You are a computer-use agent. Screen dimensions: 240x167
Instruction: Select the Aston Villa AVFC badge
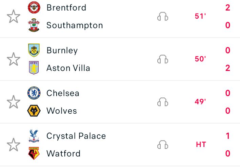point(34,68)
